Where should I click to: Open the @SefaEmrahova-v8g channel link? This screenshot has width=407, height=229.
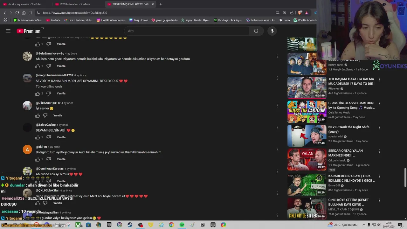click(50, 53)
